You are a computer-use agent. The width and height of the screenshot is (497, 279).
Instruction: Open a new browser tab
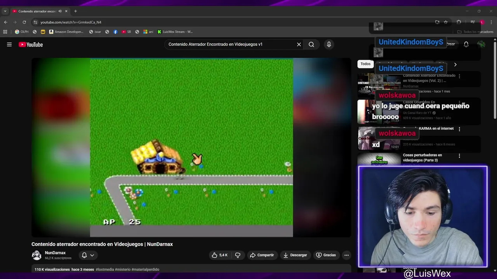coord(75,11)
